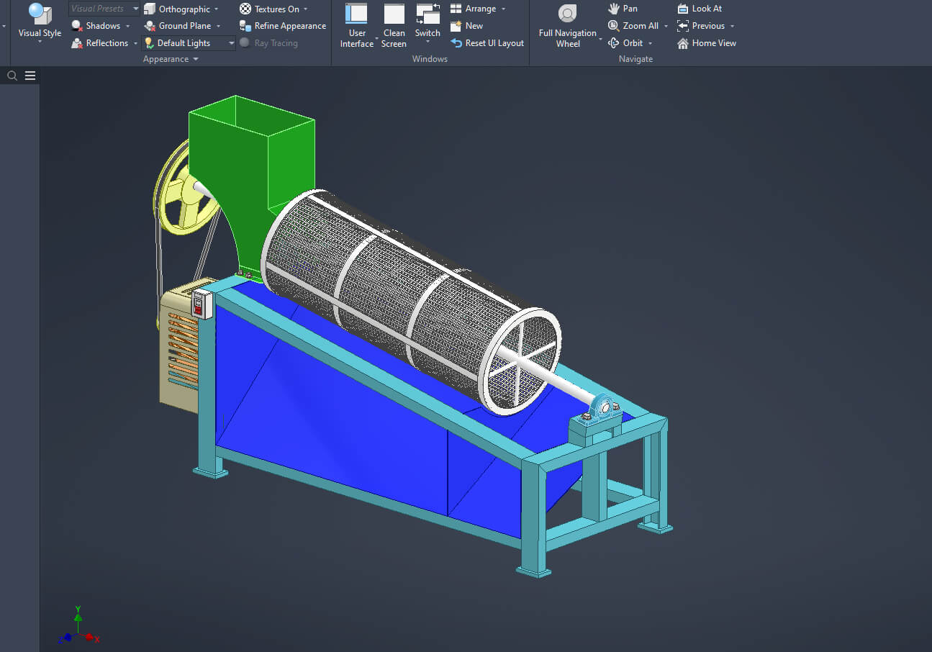Click the Visual Style sphere icon

40,14
